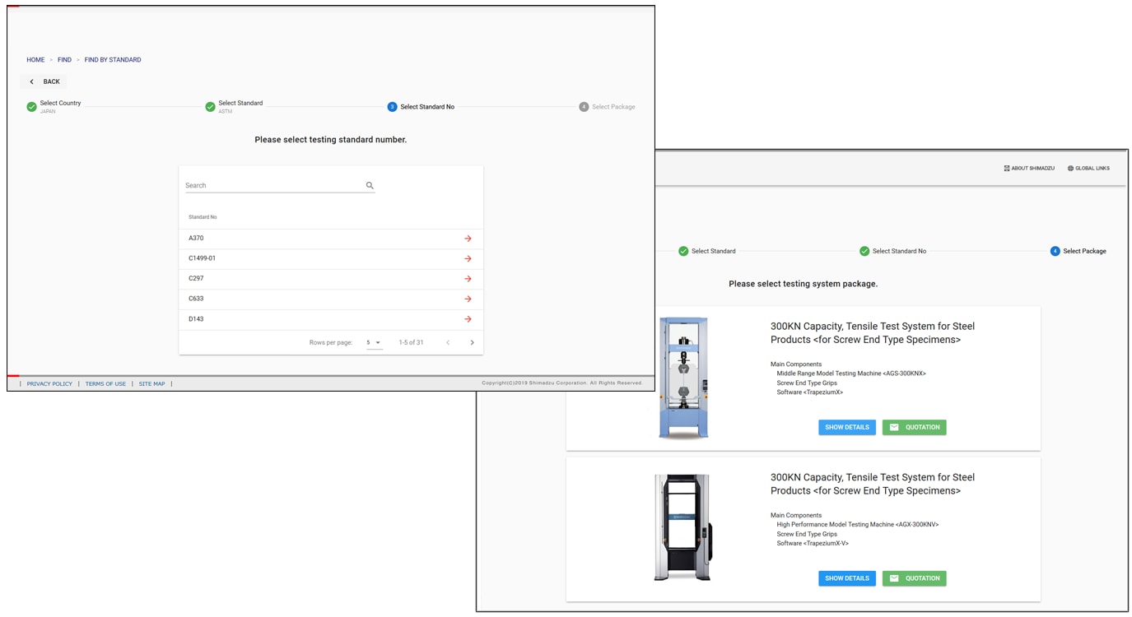The image size is (1132, 617).
Task: Request quotation for AGX-300KNV package
Action: pyautogui.click(x=914, y=578)
